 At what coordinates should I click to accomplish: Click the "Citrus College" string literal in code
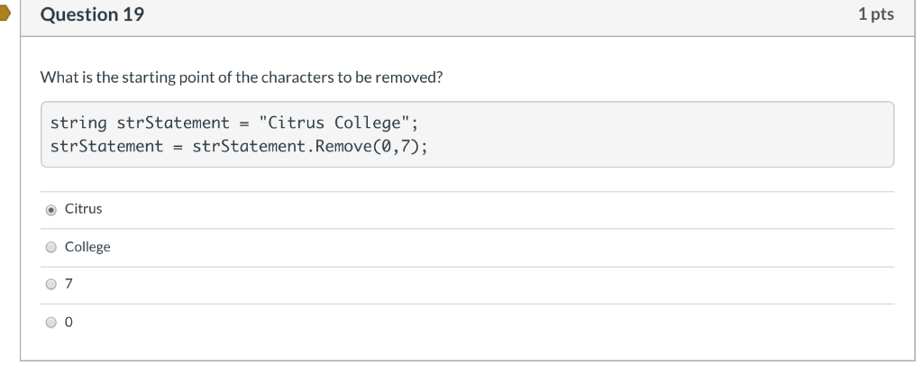click(x=334, y=123)
